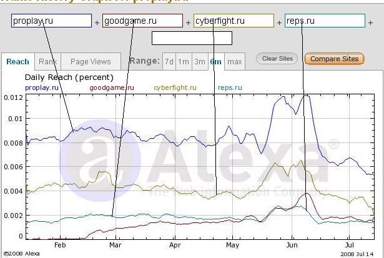Image resolution: width=384 pixels, height=258 pixels.
Task: Click the 0.012 y-axis value
Action: coord(14,97)
